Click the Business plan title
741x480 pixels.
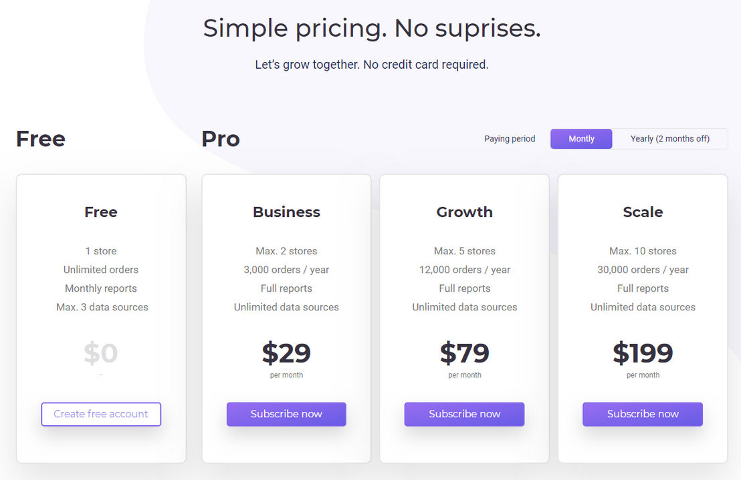pos(286,212)
